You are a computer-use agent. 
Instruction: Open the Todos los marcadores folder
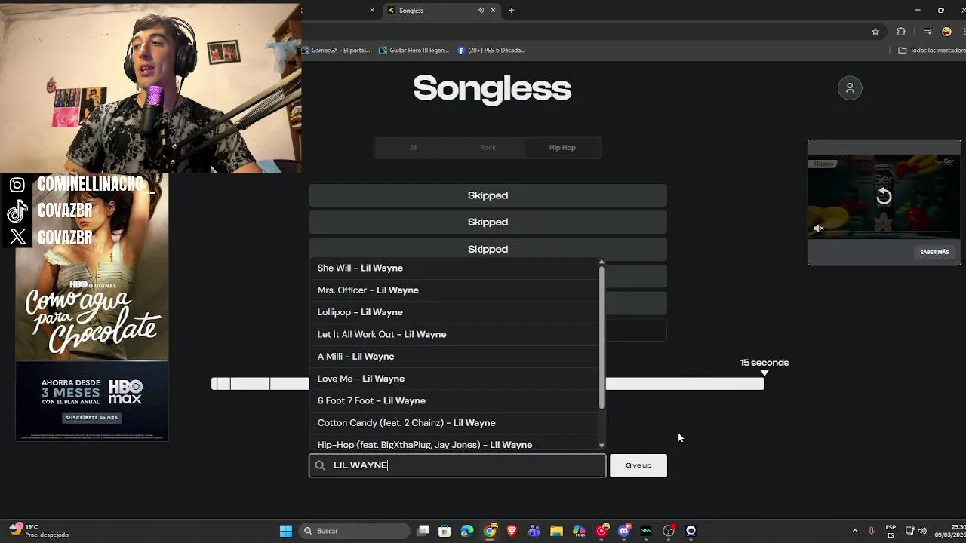coord(931,51)
